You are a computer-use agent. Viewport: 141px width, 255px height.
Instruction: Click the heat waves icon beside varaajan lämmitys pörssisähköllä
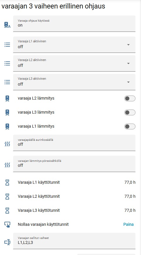(7, 165)
